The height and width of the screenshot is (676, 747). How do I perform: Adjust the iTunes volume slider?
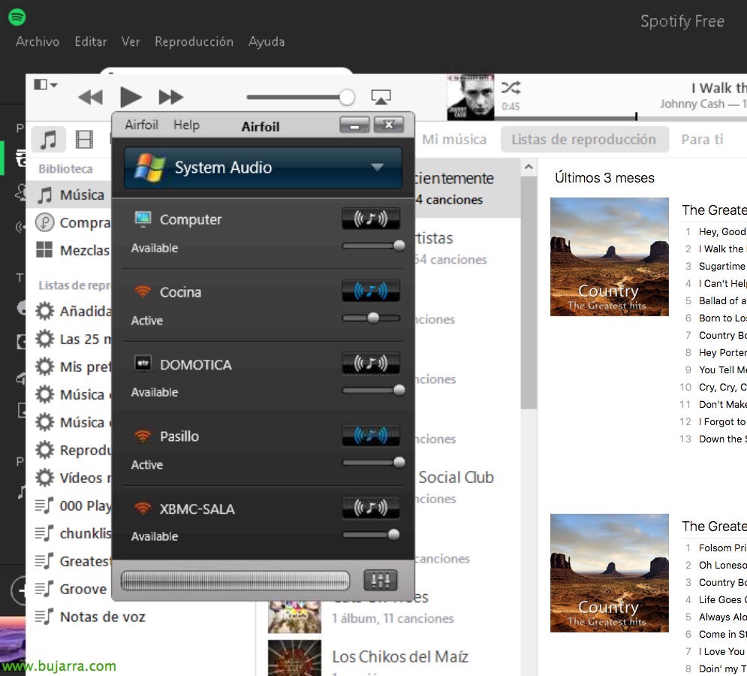coord(300,97)
